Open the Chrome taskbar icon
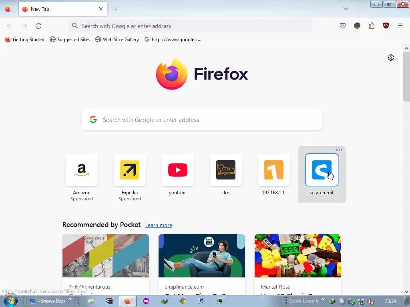Viewport: 410px width, 307px height. coord(183,301)
